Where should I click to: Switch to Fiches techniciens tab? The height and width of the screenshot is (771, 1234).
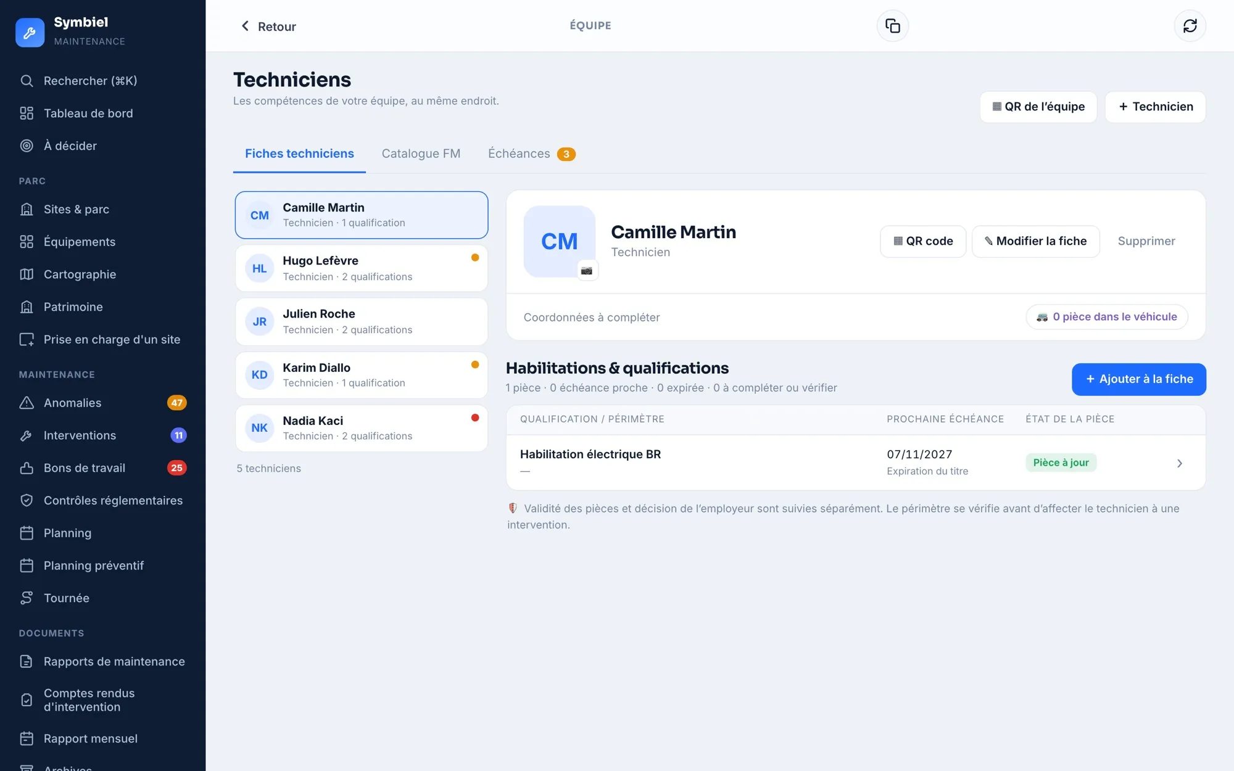[299, 154]
